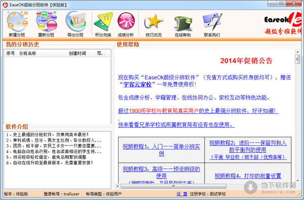Open the 重新分班 tool
304x200 pixels.
(x=46, y=24)
